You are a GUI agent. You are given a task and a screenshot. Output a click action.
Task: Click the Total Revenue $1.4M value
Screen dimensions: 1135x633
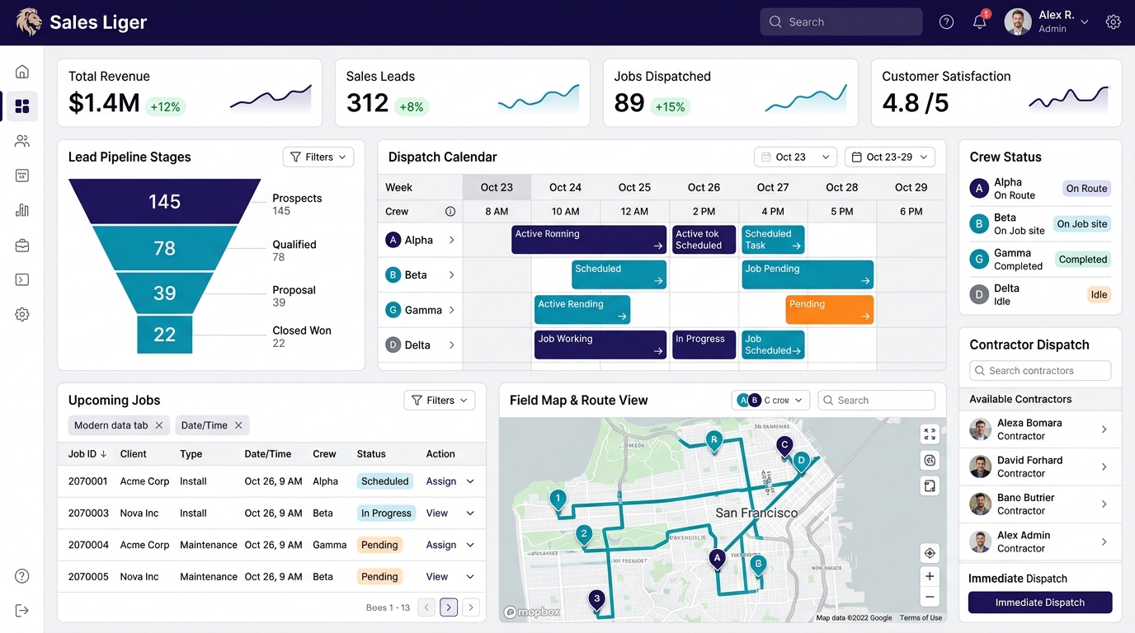104,103
